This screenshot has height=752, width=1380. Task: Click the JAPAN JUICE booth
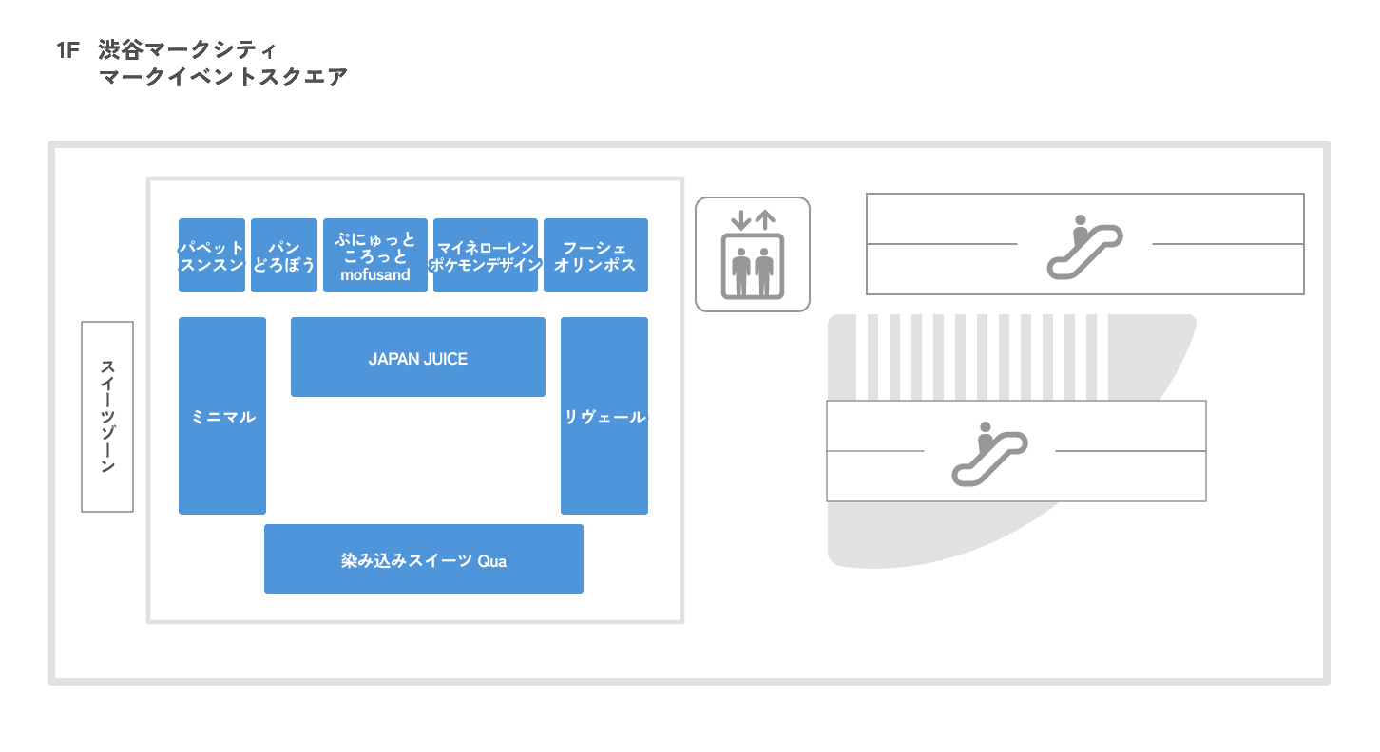418,357
